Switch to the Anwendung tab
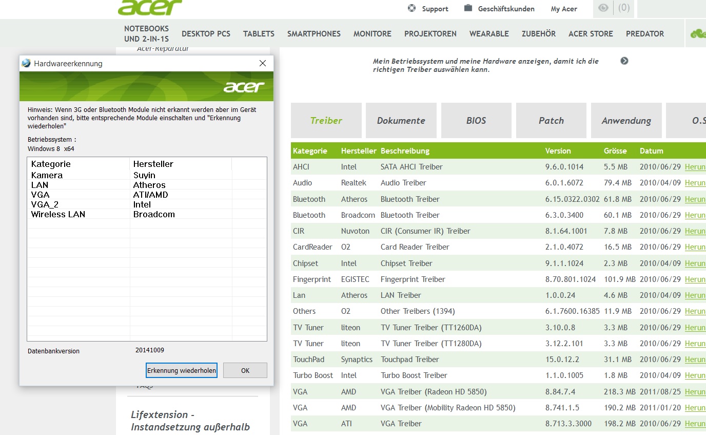This screenshot has height=435, width=706. click(626, 120)
